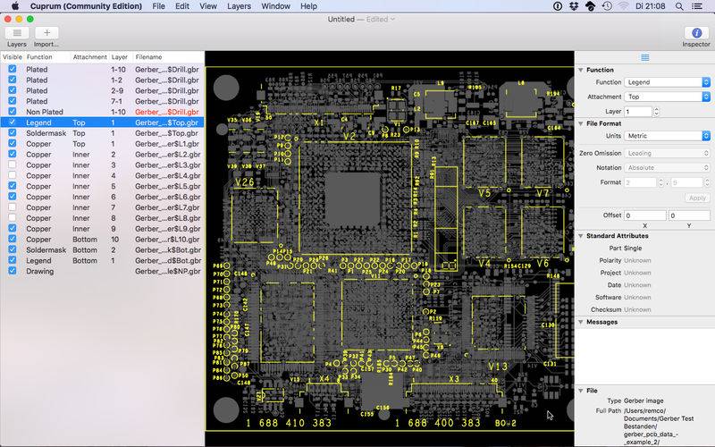Viewport: 715px width, 447px height.
Task: Click the Layers toolbar icon
Action: pos(17,32)
